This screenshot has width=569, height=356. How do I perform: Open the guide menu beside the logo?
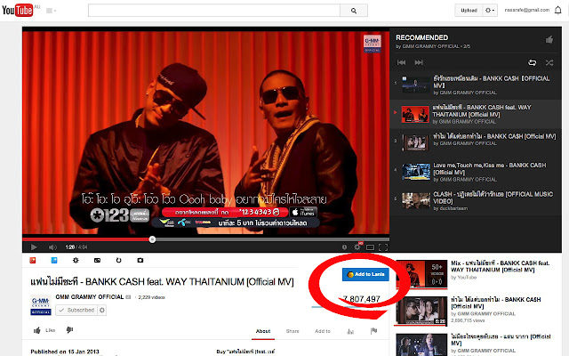51,11
